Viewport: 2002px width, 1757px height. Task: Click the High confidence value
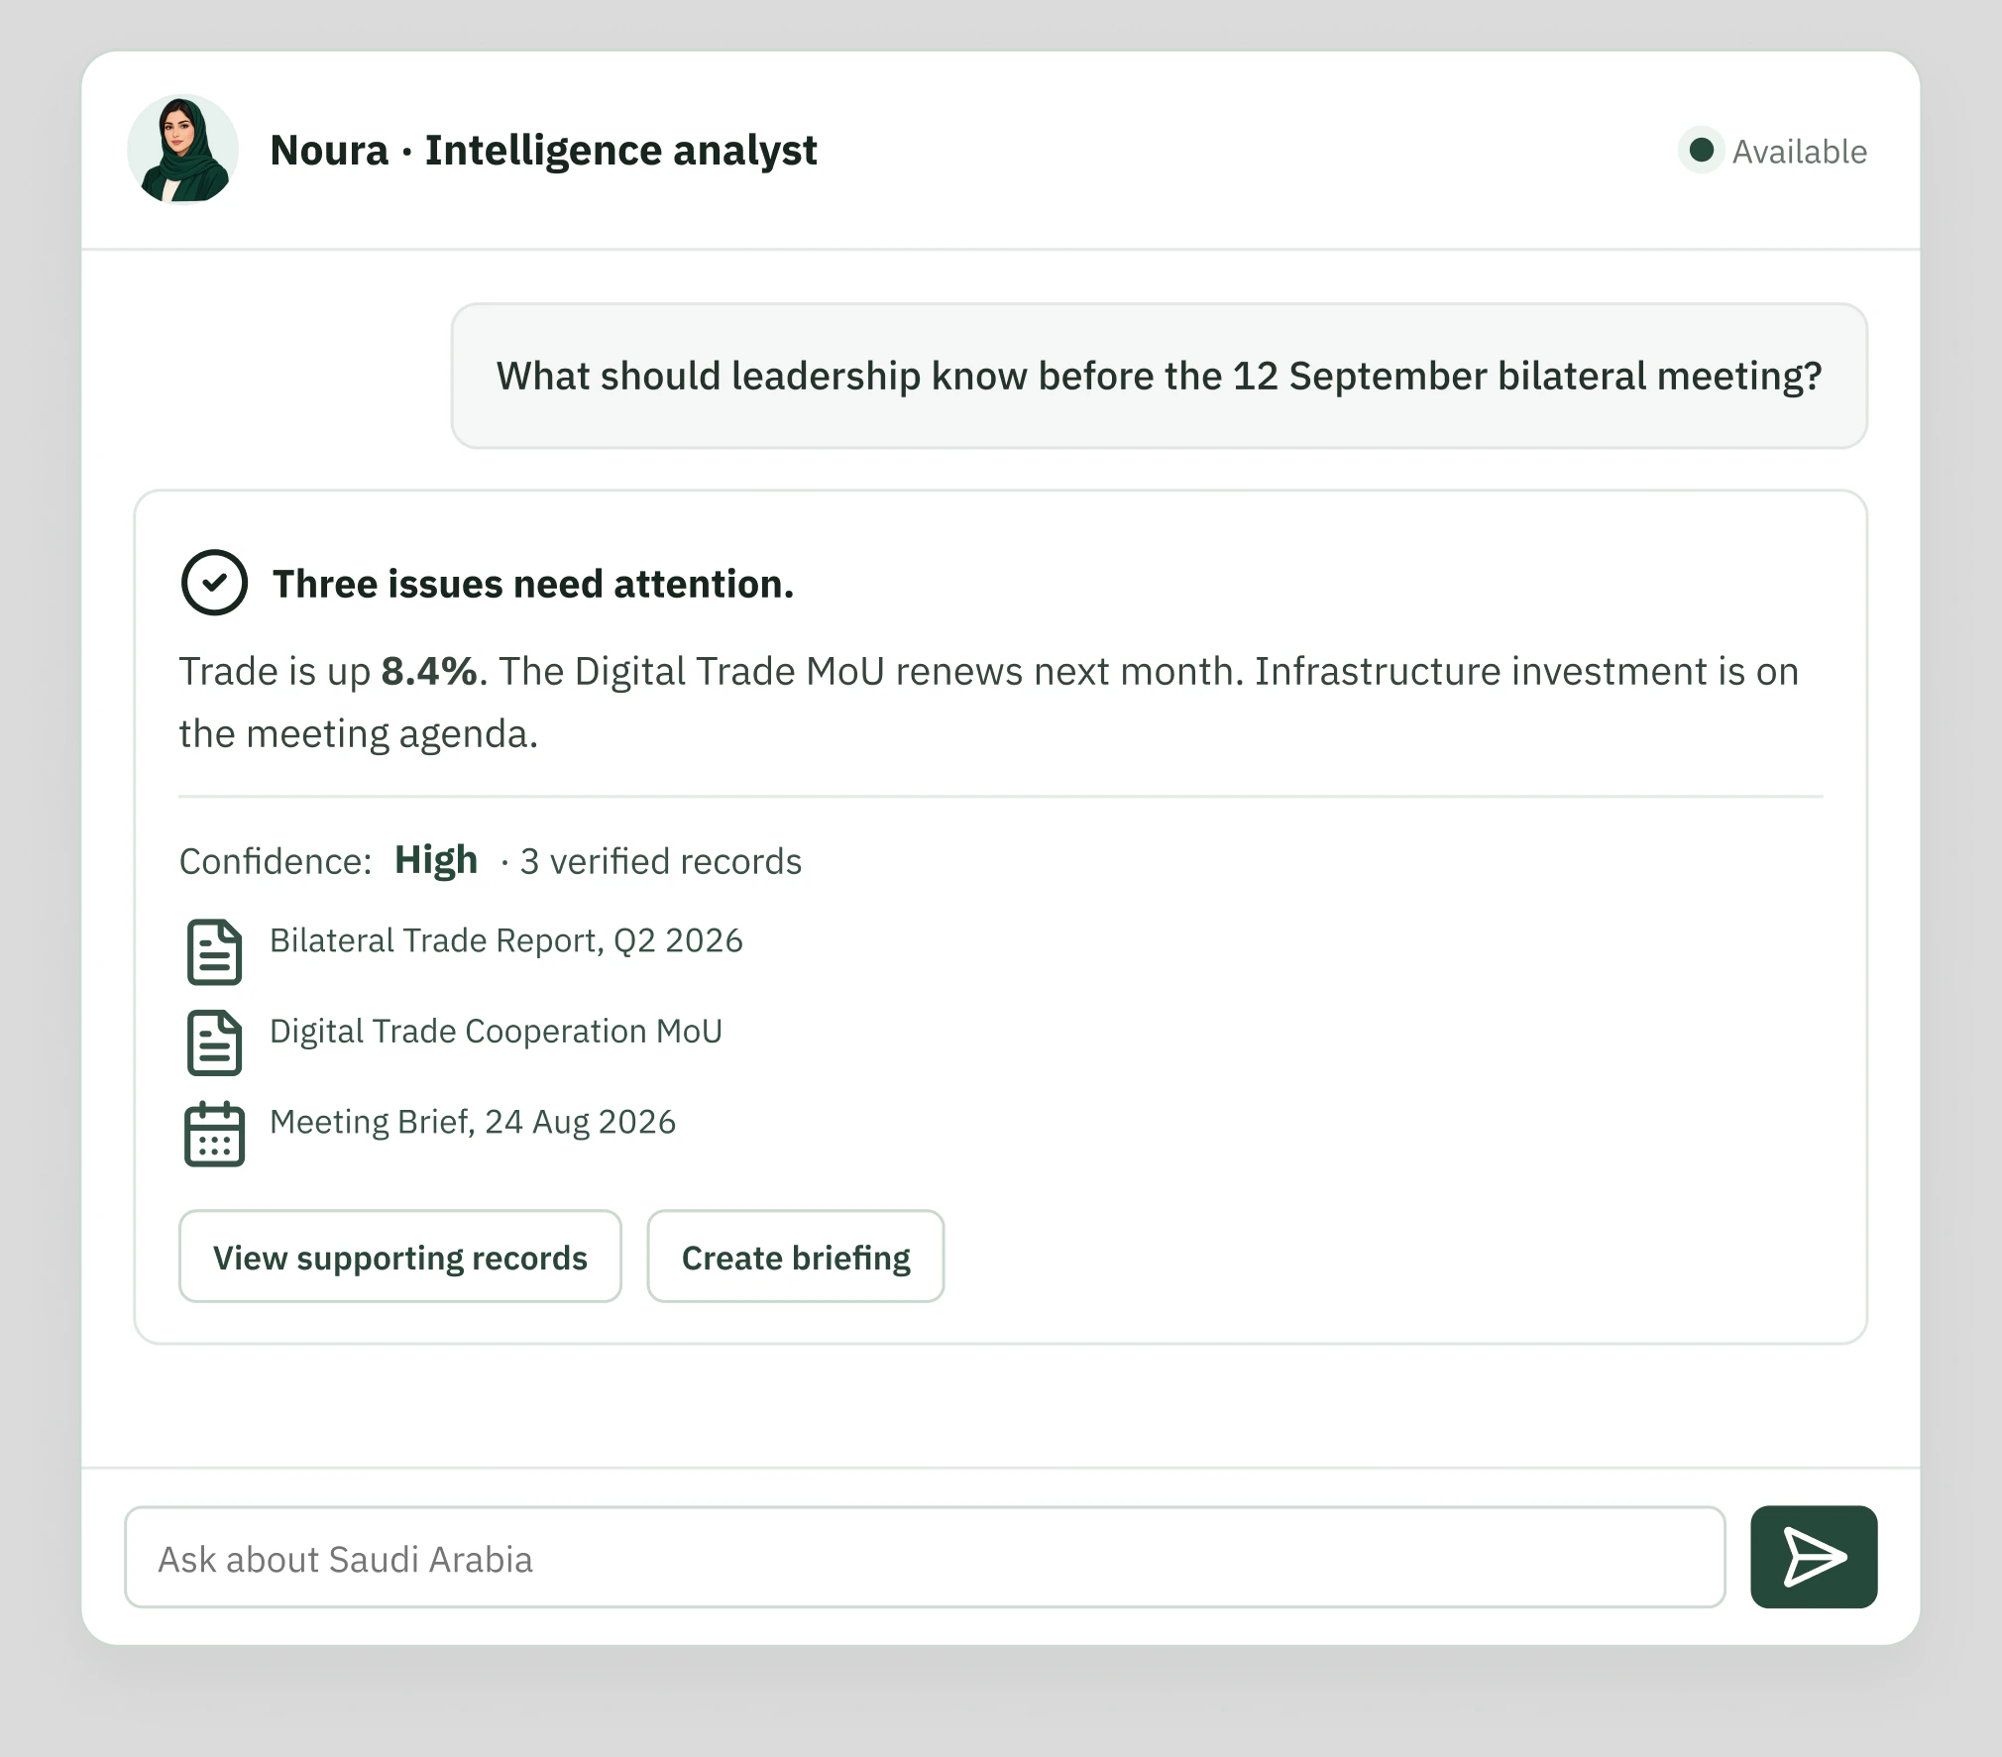point(436,860)
